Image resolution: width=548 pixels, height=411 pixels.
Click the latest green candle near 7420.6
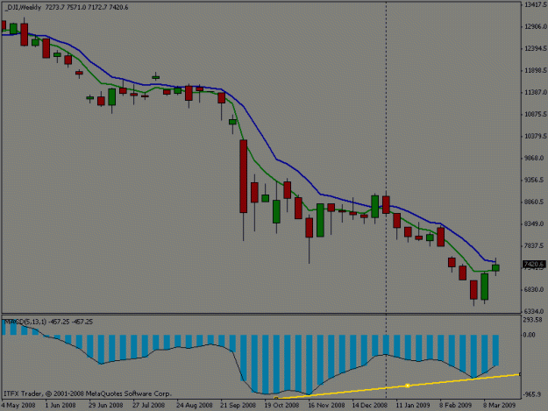pyautogui.click(x=495, y=268)
